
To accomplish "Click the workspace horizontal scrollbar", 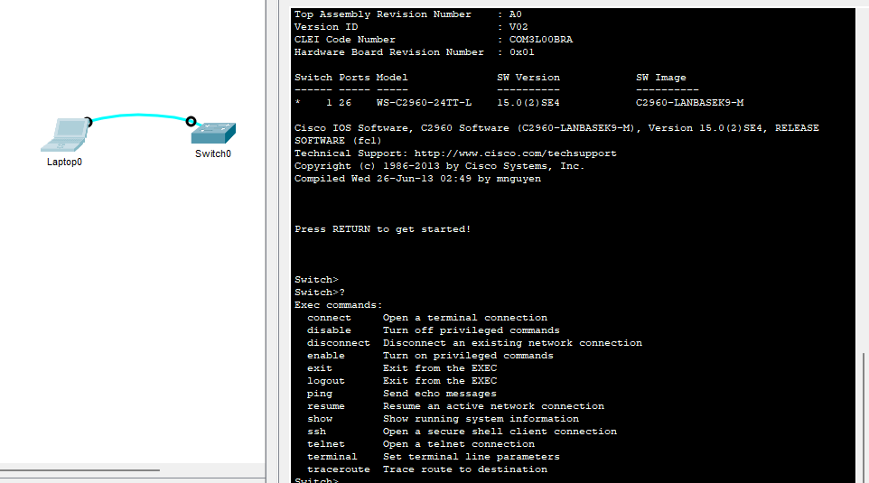I will 79,470.
